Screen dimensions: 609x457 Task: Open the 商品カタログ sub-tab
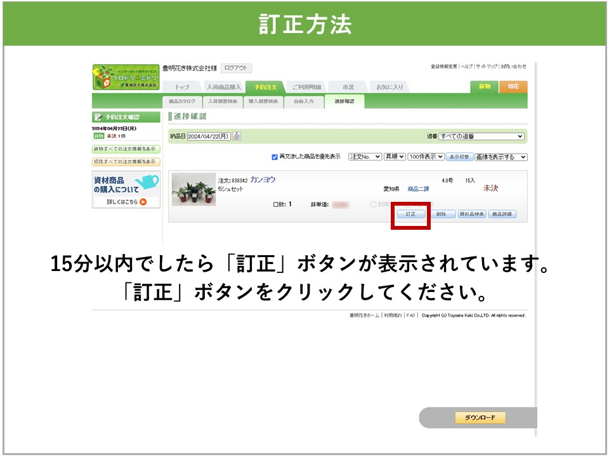[x=182, y=102]
